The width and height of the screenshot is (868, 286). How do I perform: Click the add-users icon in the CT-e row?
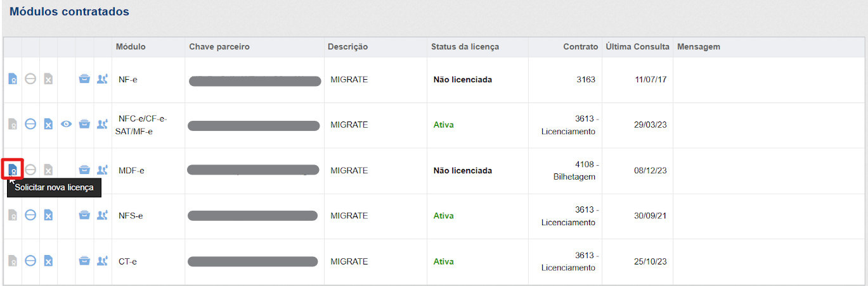tap(102, 261)
